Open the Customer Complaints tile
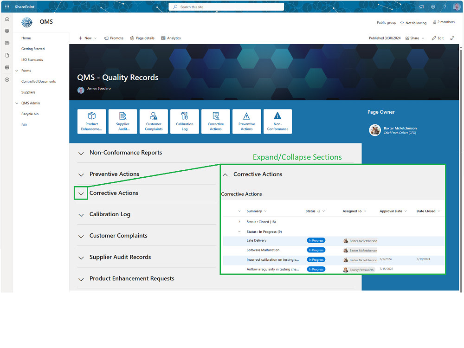 point(154,121)
